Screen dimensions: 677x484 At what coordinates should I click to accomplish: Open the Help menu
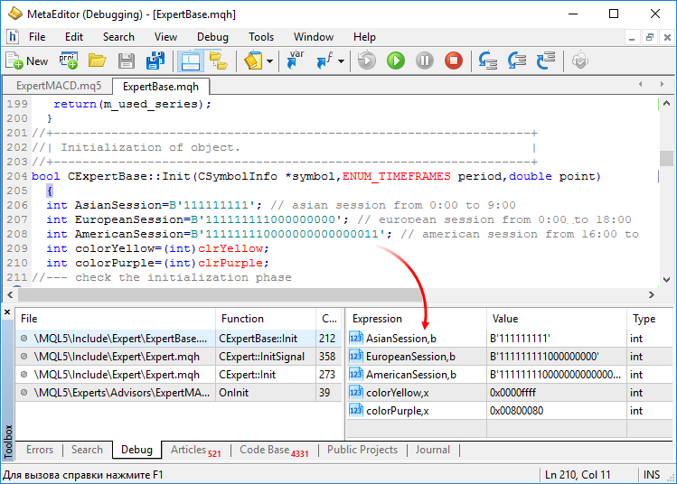[x=364, y=37]
